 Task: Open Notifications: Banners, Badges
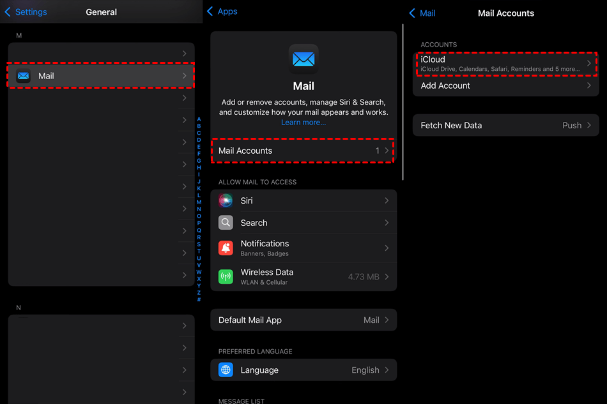pyautogui.click(x=303, y=248)
